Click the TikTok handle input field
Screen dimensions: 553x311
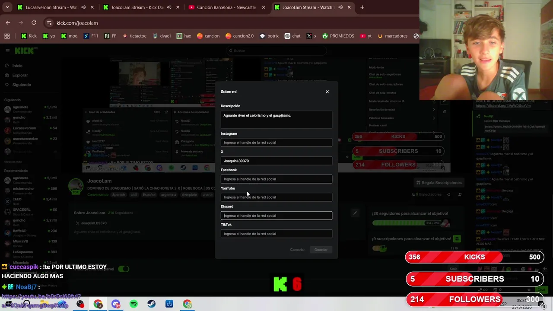276,234
